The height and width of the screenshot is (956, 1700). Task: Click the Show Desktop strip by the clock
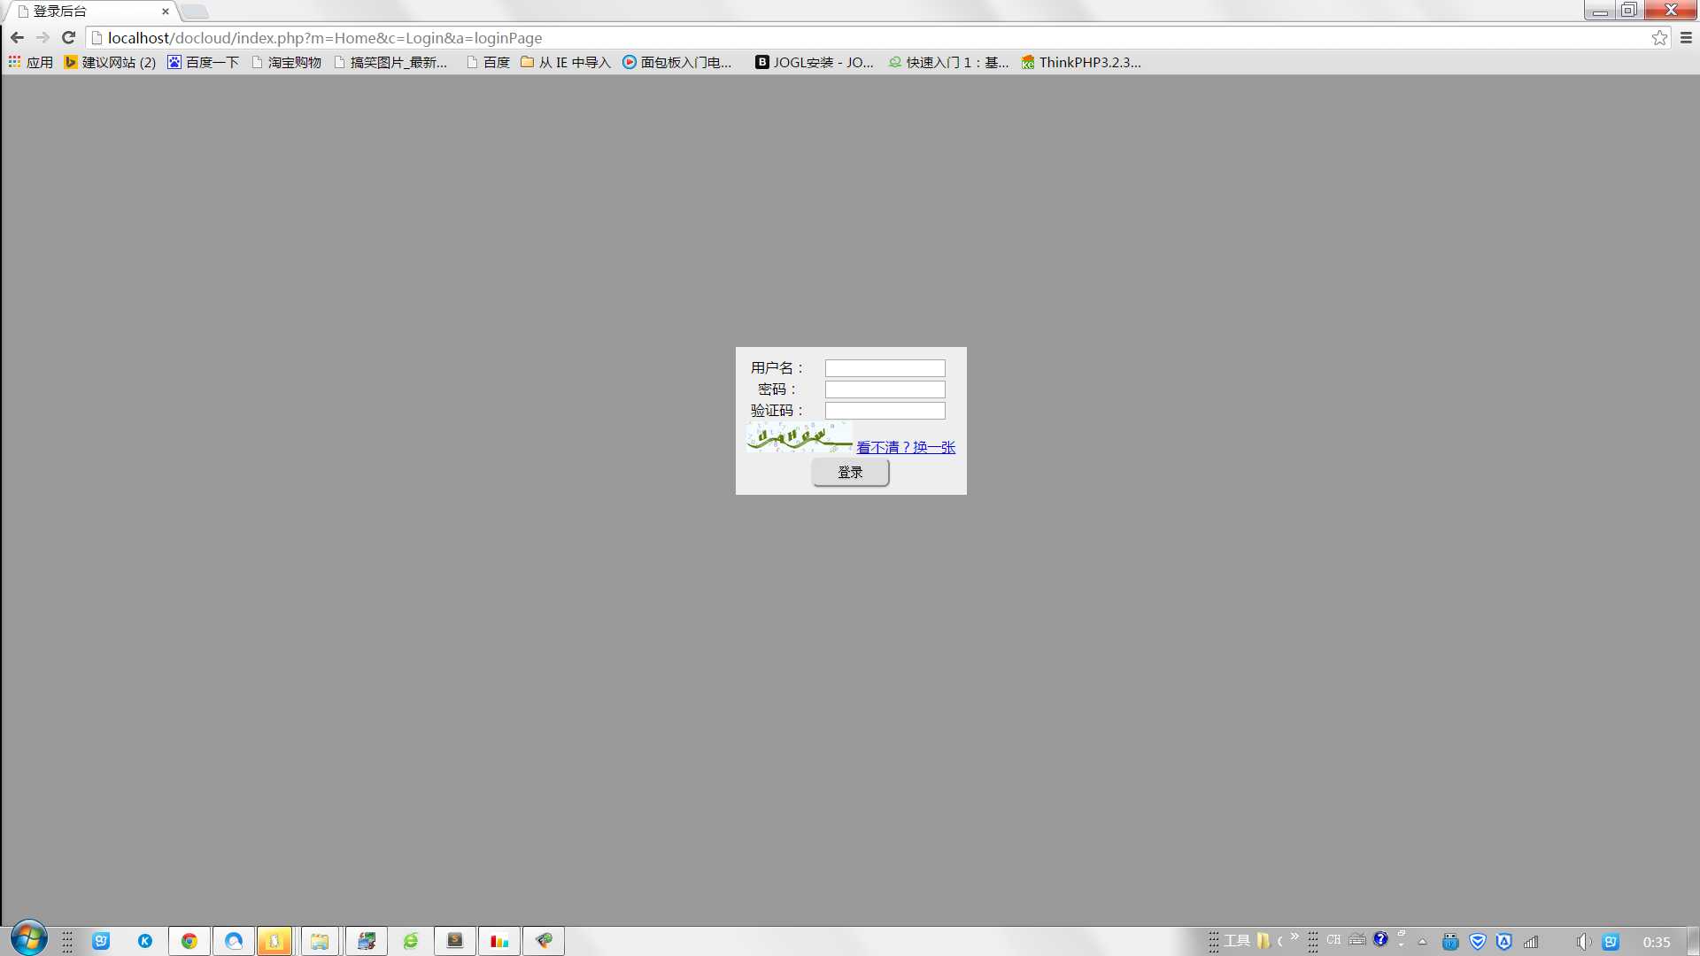(x=1693, y=941)
